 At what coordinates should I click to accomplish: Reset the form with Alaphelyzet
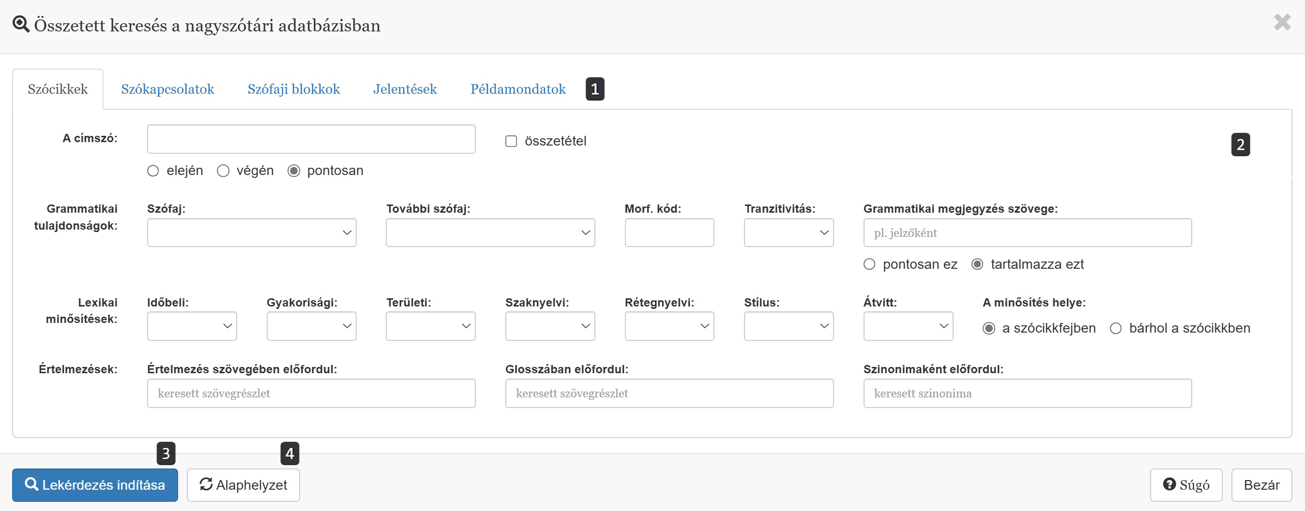tap(243, 485)
